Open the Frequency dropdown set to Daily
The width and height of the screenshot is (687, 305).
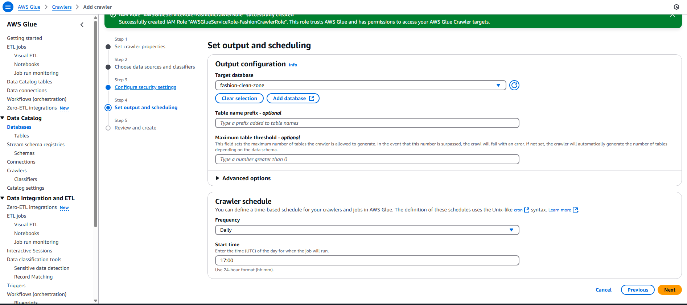coord(367,230)
